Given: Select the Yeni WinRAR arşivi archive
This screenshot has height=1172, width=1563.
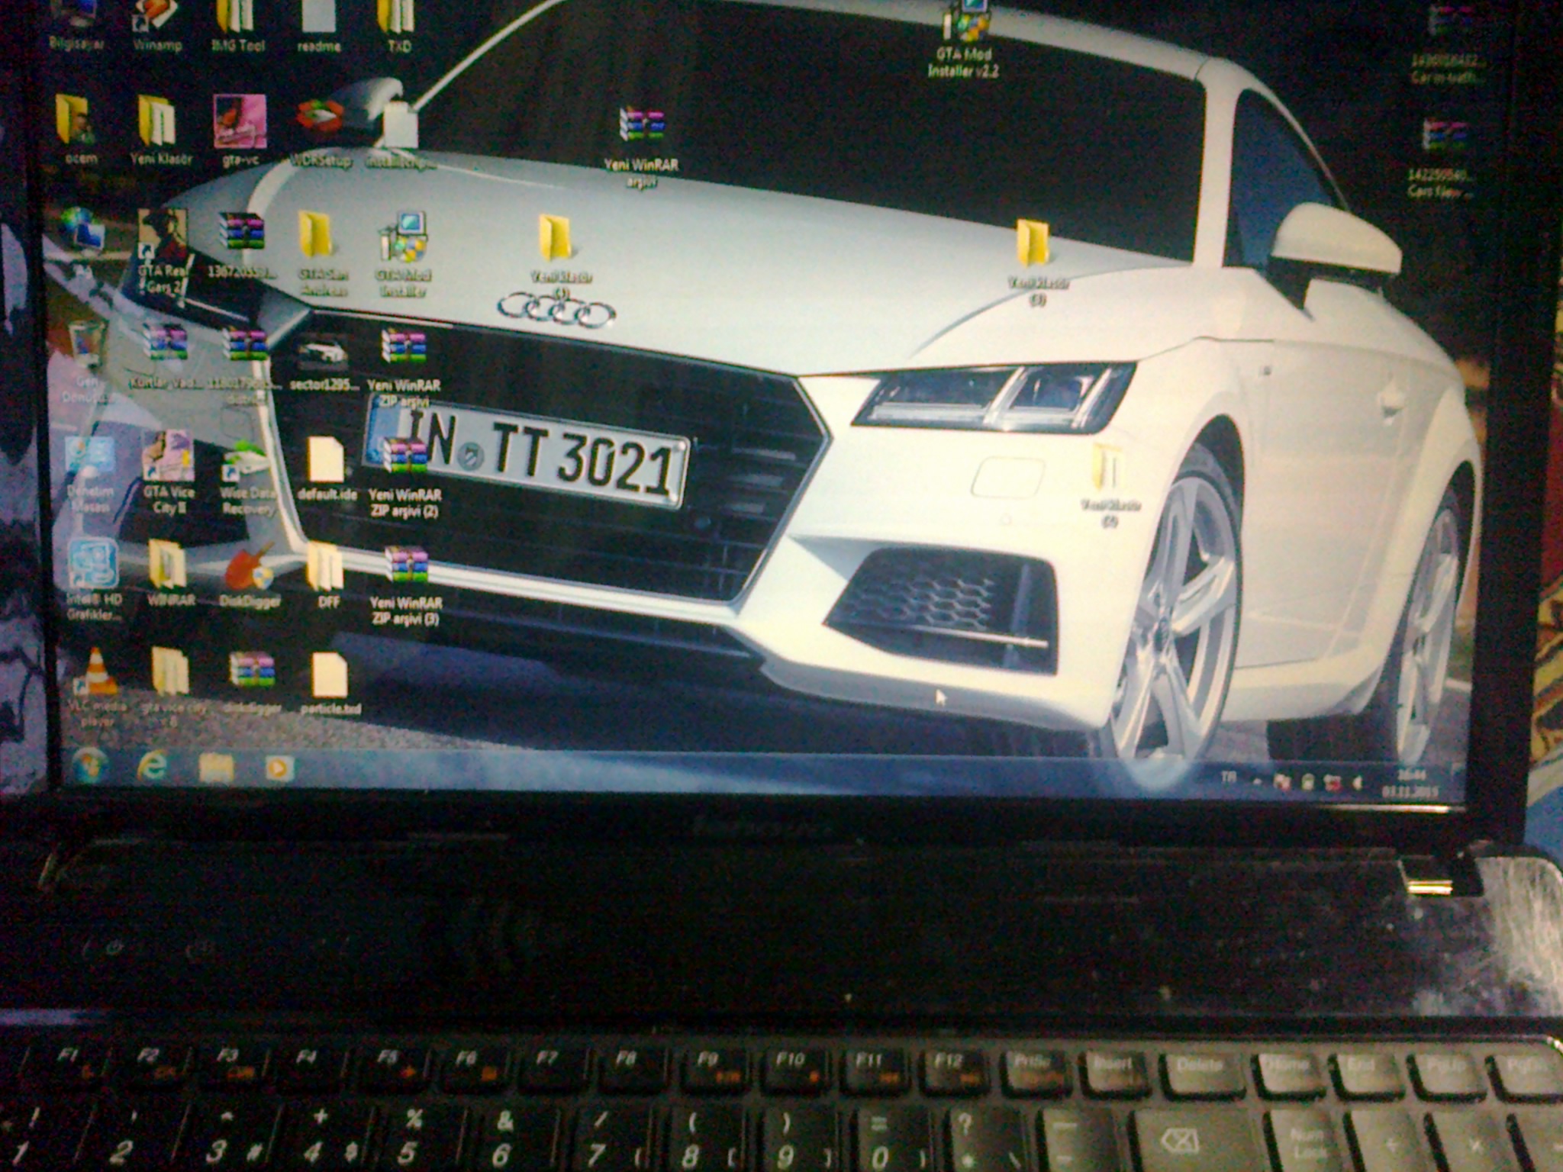Looking at the screenshot, I should click(642, 146).
